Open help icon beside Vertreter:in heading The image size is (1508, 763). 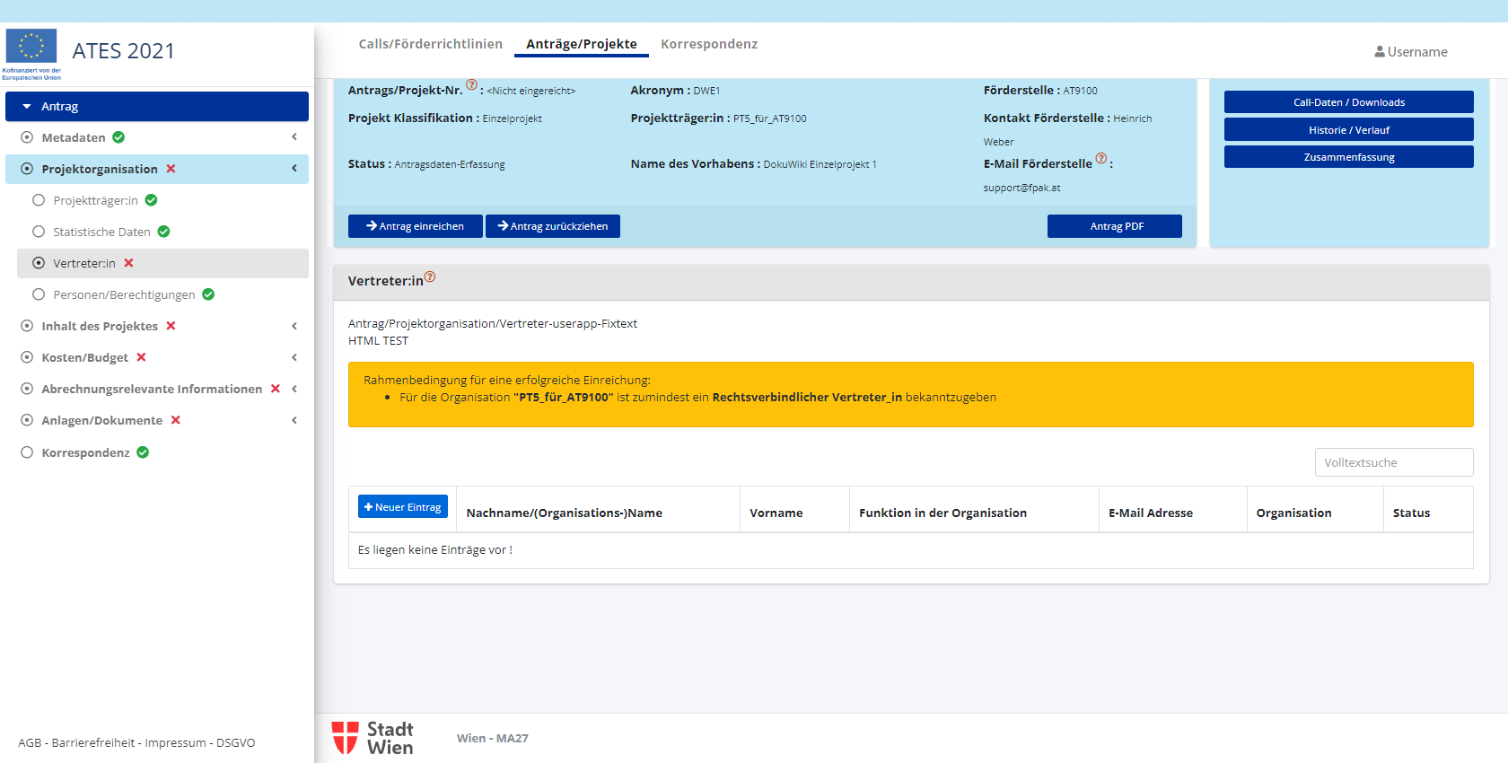430,276
